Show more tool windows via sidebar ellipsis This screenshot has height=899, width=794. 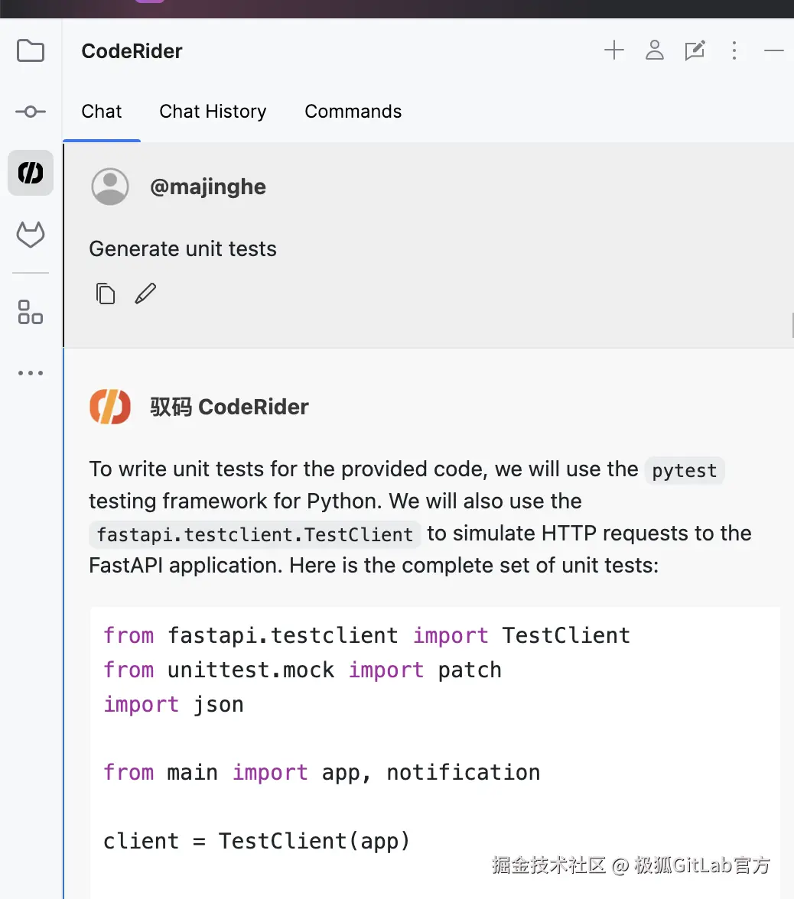pyautogui.click(x=31, y=373)
